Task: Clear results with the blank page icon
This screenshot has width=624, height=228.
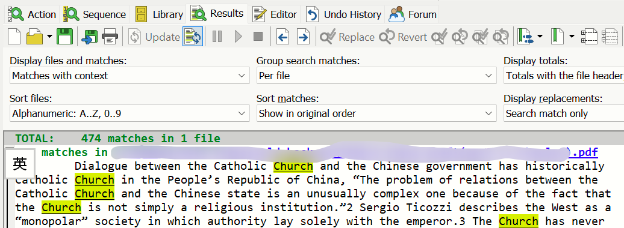Action: [14, 37]
